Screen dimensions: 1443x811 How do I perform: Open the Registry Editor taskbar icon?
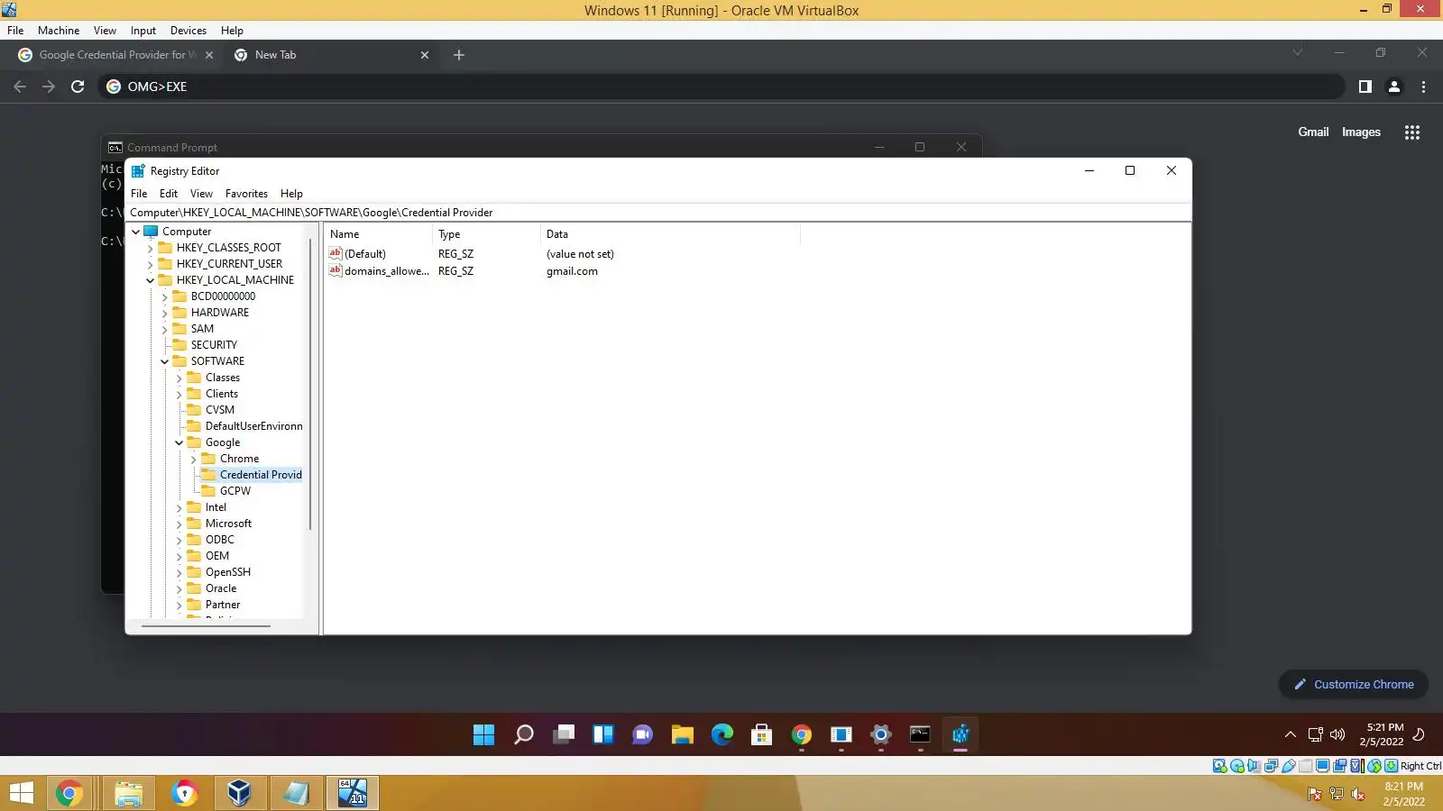tap(960, 734)
